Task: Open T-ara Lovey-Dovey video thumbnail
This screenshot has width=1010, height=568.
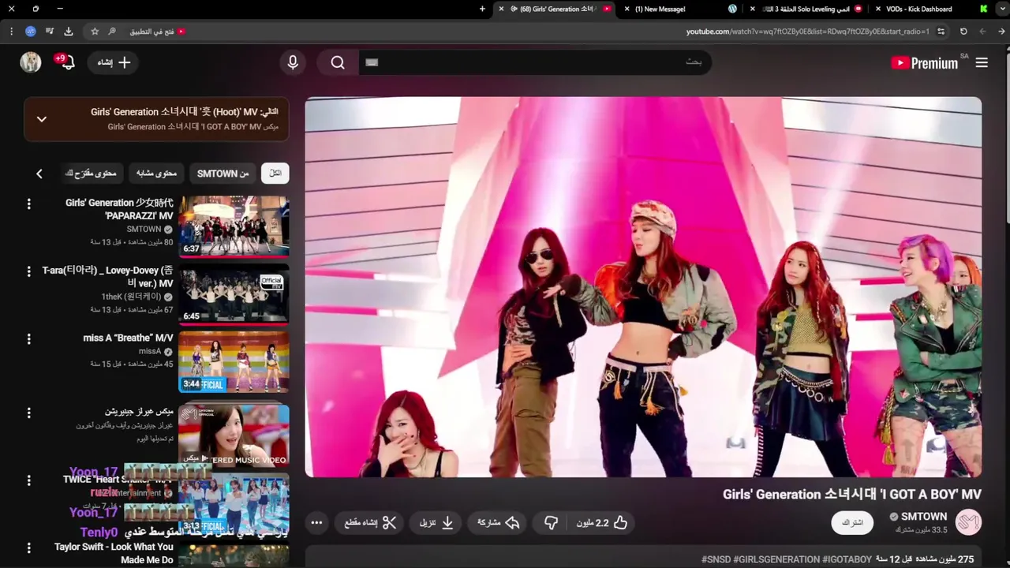Action: pyautogui.click(x=234, y=294)
